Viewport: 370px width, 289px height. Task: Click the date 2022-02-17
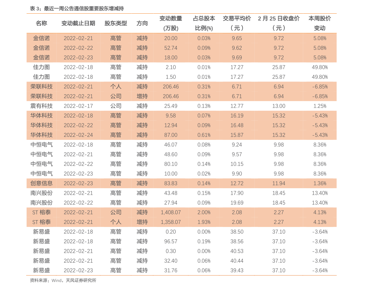coord(78,106)
